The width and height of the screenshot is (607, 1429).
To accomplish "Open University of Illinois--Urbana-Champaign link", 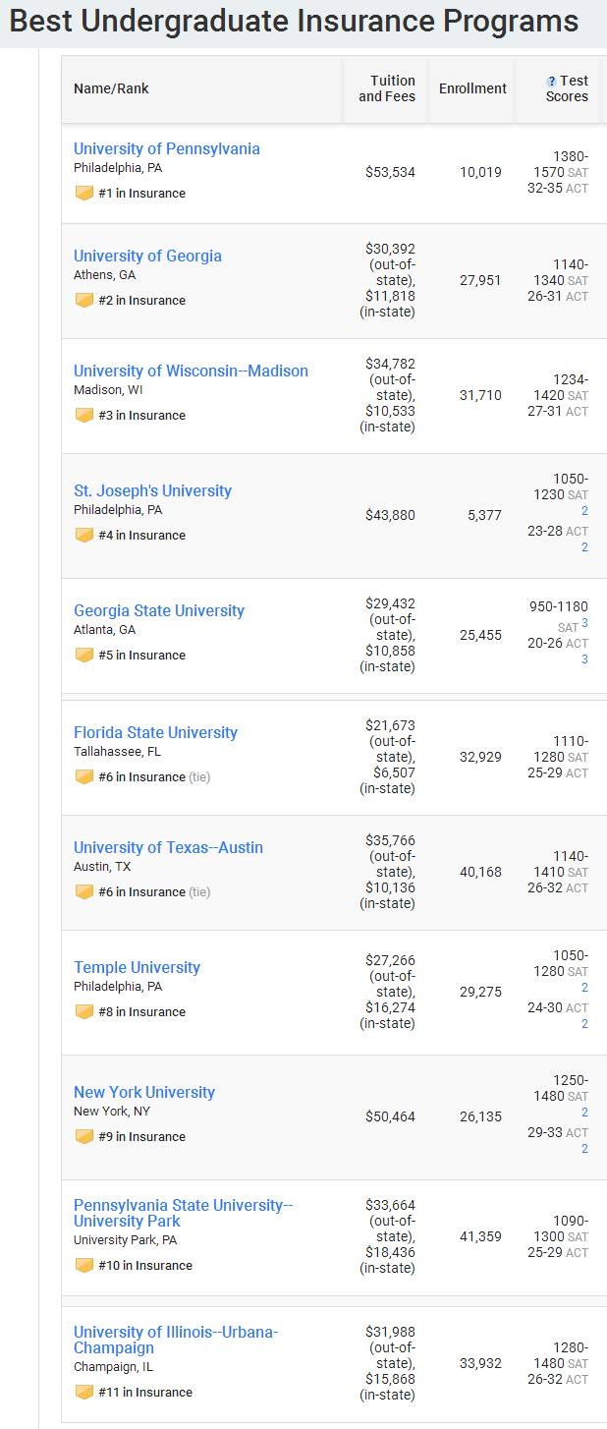I will click(175, 1340).
